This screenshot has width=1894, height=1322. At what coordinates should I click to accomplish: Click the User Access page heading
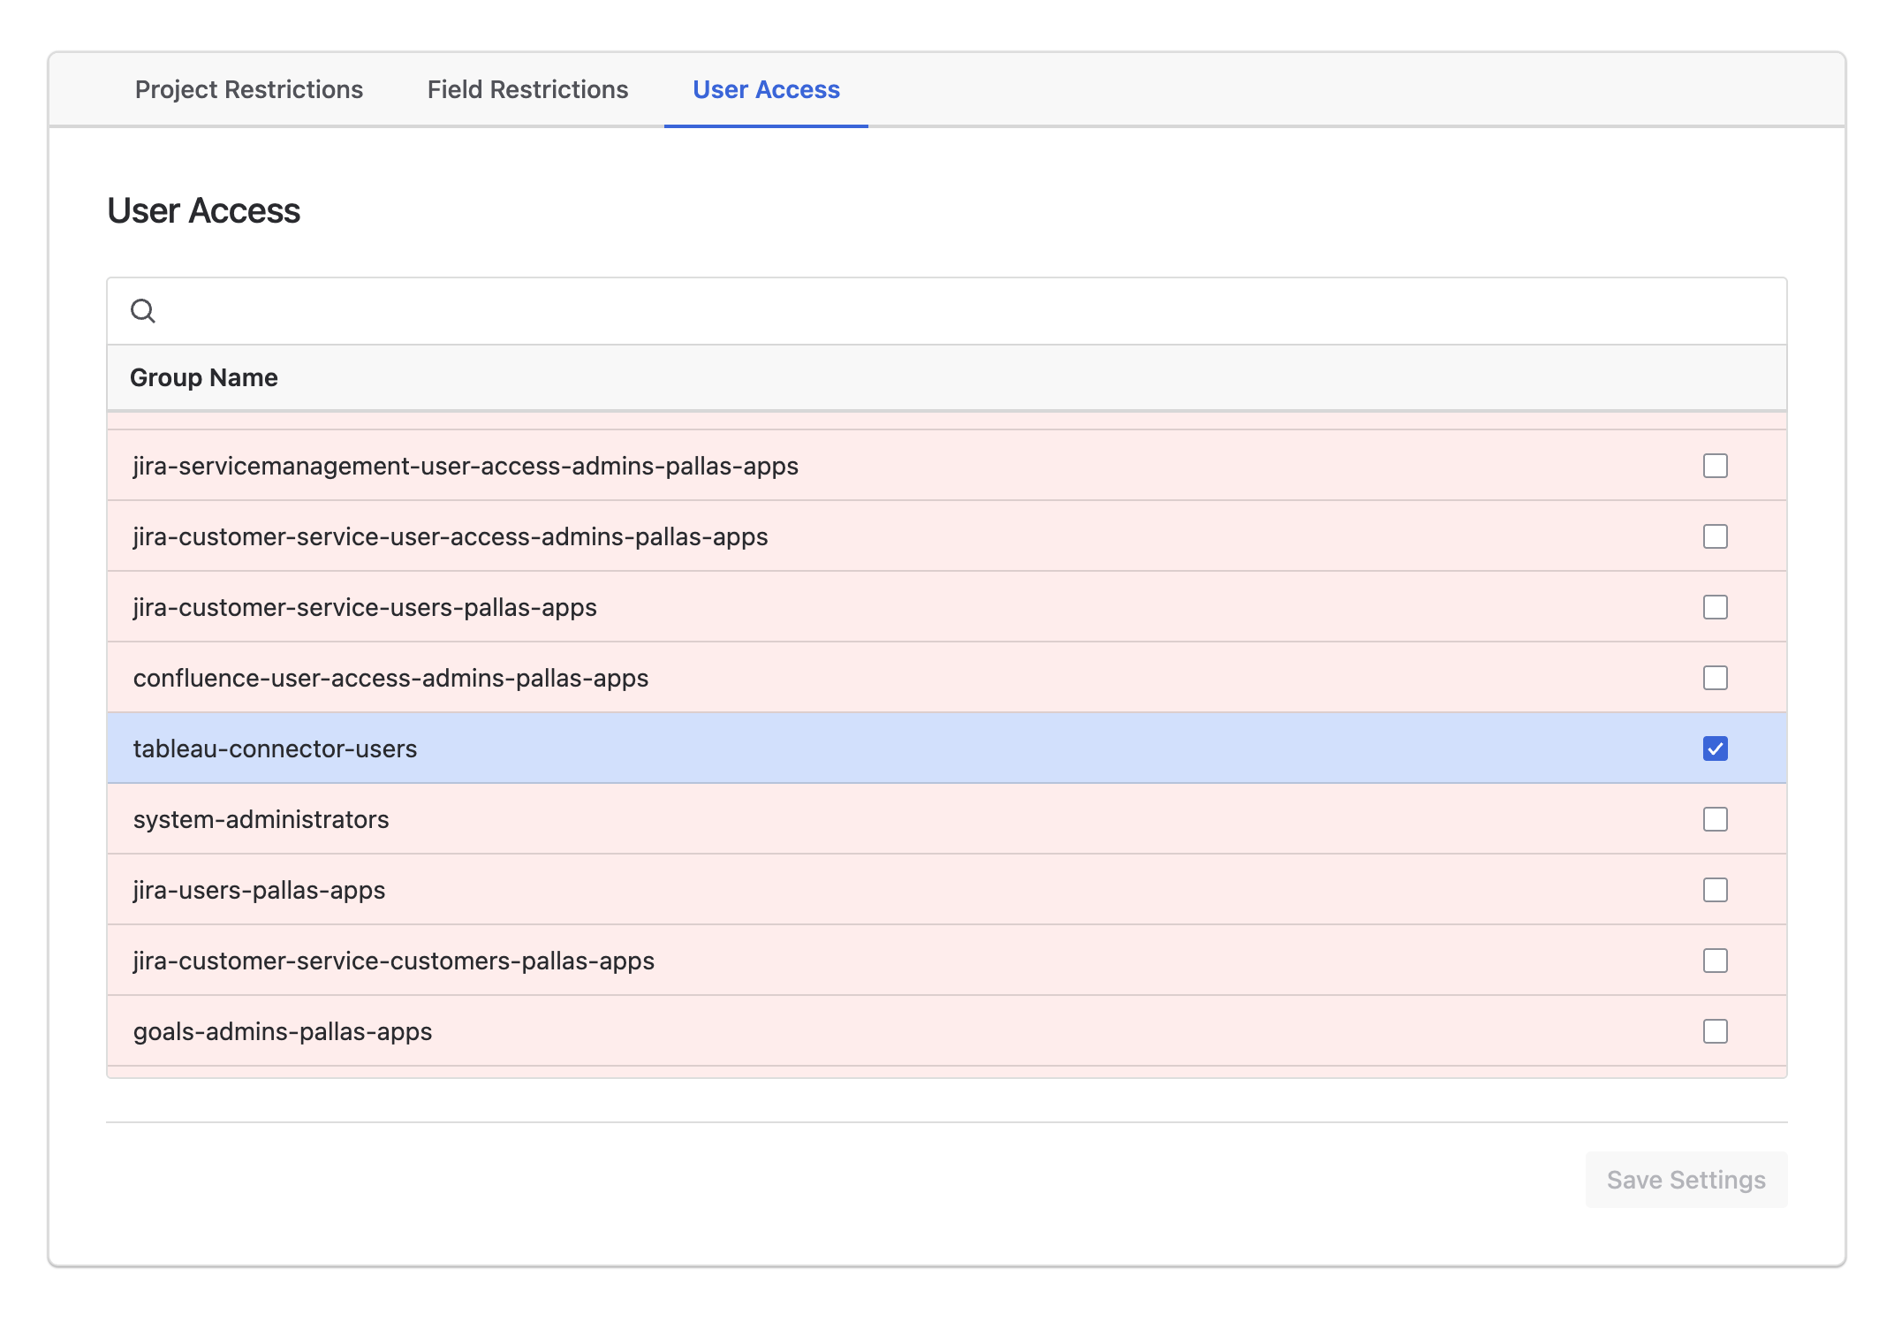[x=203, y=210]
